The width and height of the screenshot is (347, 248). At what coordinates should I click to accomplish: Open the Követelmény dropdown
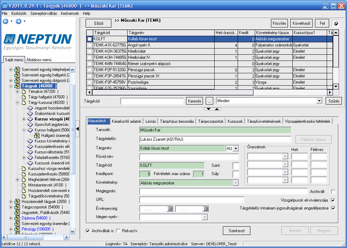pyautogui.click(x=236, y=183)
